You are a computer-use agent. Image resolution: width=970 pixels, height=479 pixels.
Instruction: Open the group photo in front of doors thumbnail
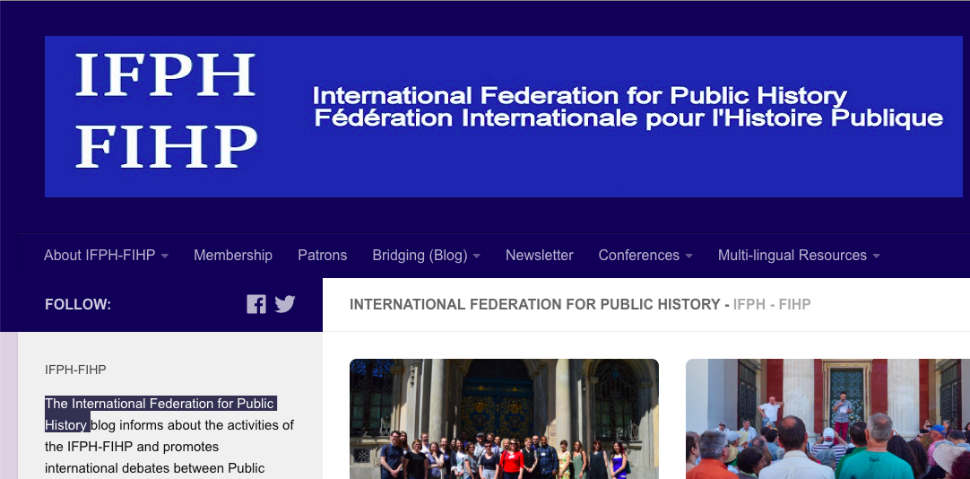click(504, 419)
